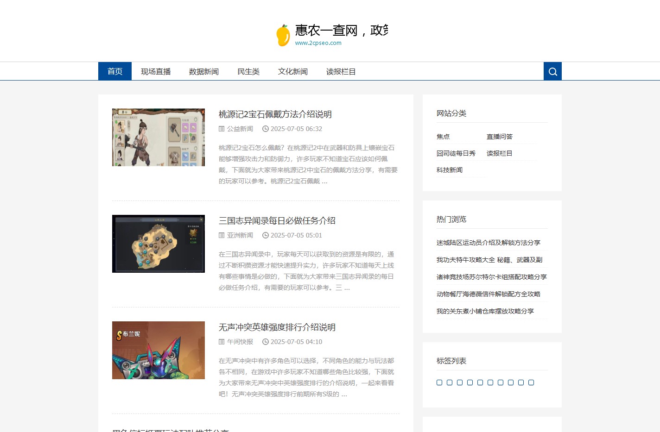The image size is (660, 432).
Task: Click clock icon beside 2025-07-05 05:01
Action: (266, 236)
